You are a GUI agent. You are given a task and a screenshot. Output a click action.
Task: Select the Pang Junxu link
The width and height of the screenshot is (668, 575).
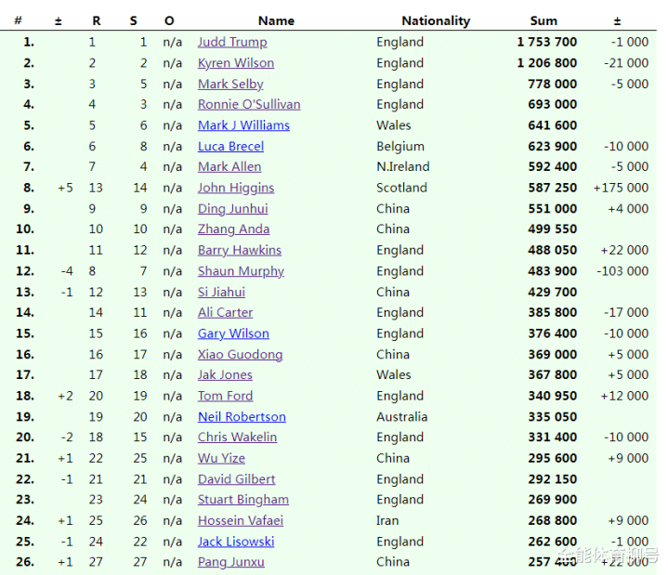[x=230, y=562]
